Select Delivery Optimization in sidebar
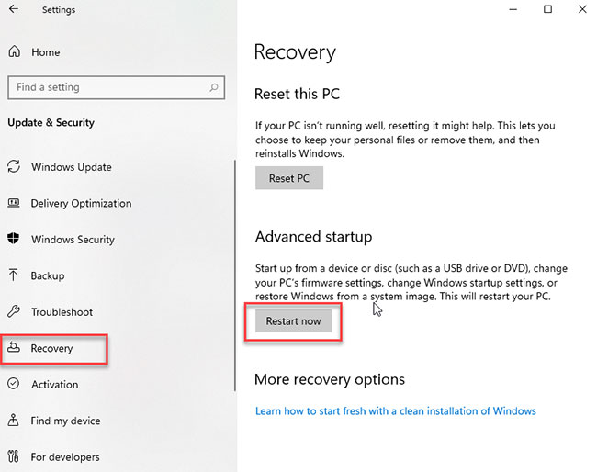Image resolution: width=597 pixels, height=472 pixels. [81, 203]
